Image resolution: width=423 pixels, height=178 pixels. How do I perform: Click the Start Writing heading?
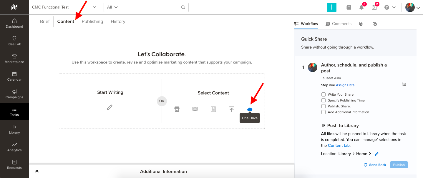pos(110,92)
